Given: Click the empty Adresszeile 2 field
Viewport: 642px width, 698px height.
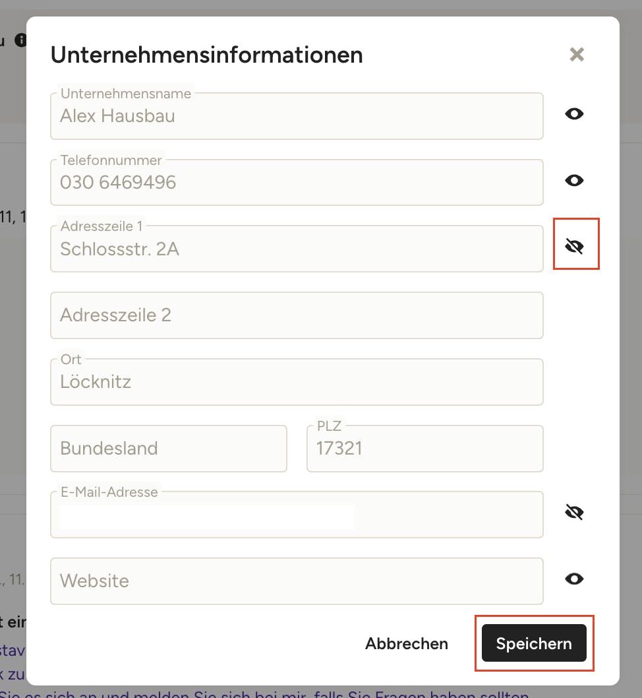Looking at the screenshot, I should (297, 315).
